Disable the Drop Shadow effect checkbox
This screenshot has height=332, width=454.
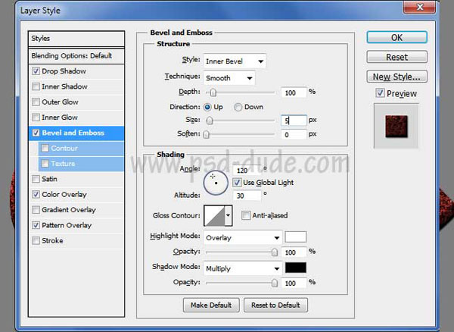point(36,71)
